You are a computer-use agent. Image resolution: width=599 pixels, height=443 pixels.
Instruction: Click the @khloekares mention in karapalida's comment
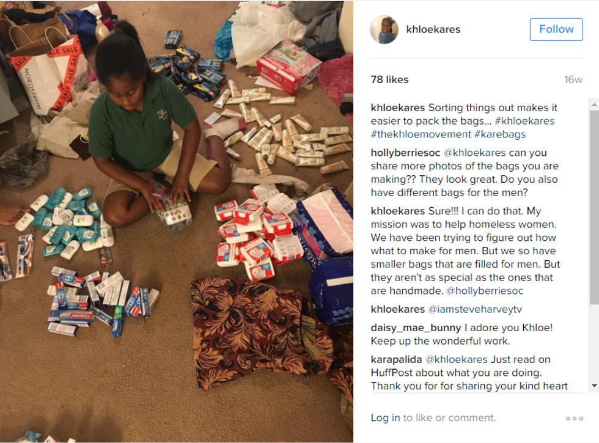point(456,360)
